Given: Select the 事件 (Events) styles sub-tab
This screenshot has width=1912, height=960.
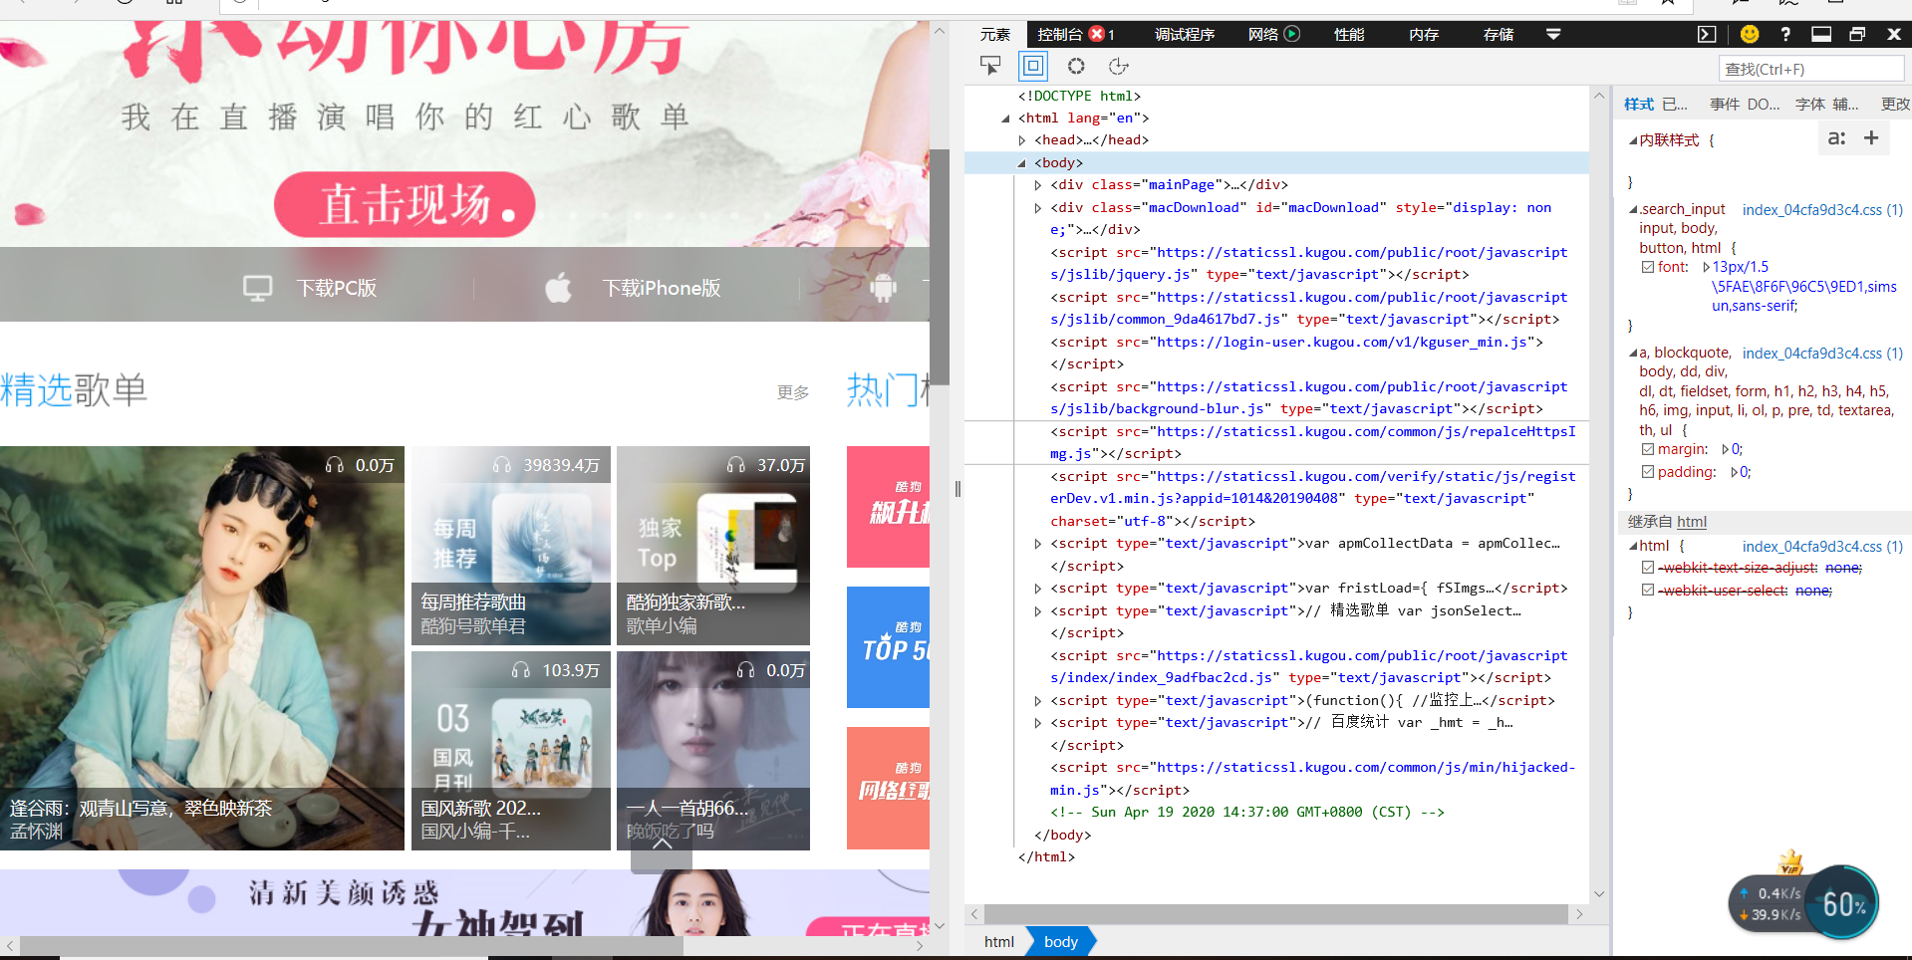Looking at the screenshot, I should click(x=1725, y=104).
